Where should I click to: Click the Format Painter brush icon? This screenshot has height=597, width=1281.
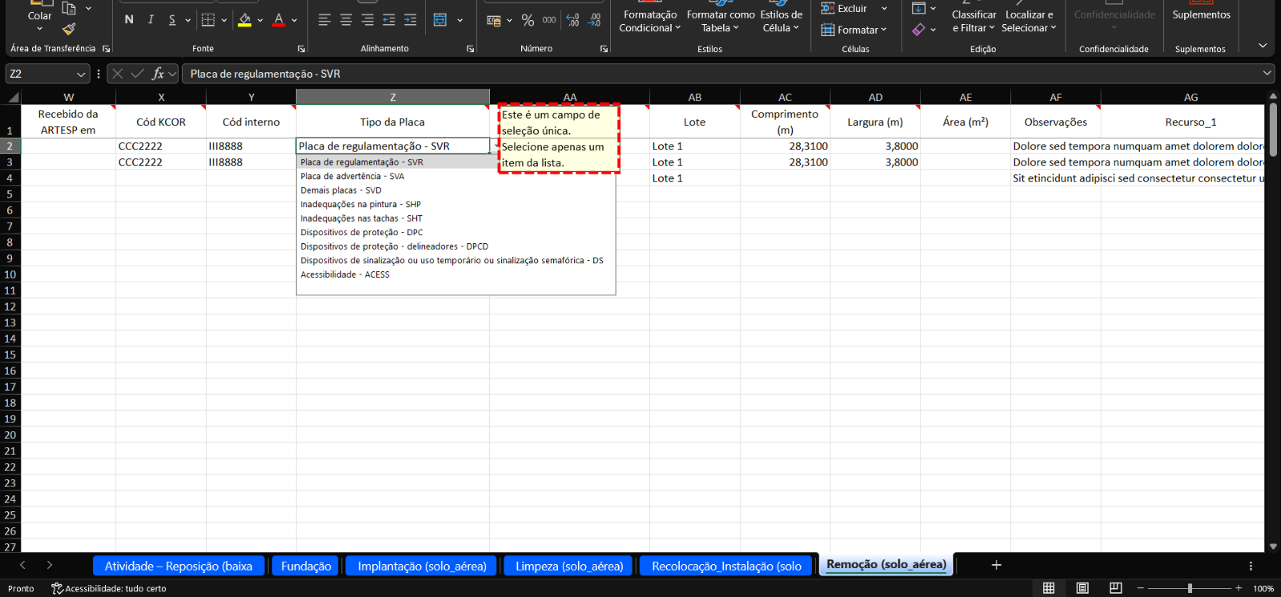[70, 30]
